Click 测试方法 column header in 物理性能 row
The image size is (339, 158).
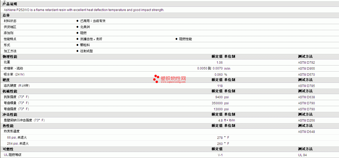(305, 57)
